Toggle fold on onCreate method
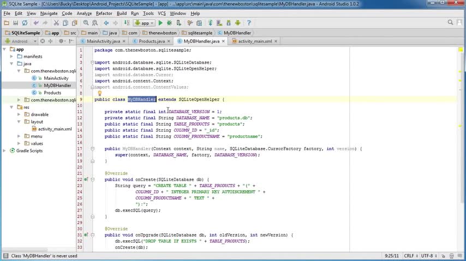The width and height of the screenshot is (466, 261). click(x=92, y=179)
